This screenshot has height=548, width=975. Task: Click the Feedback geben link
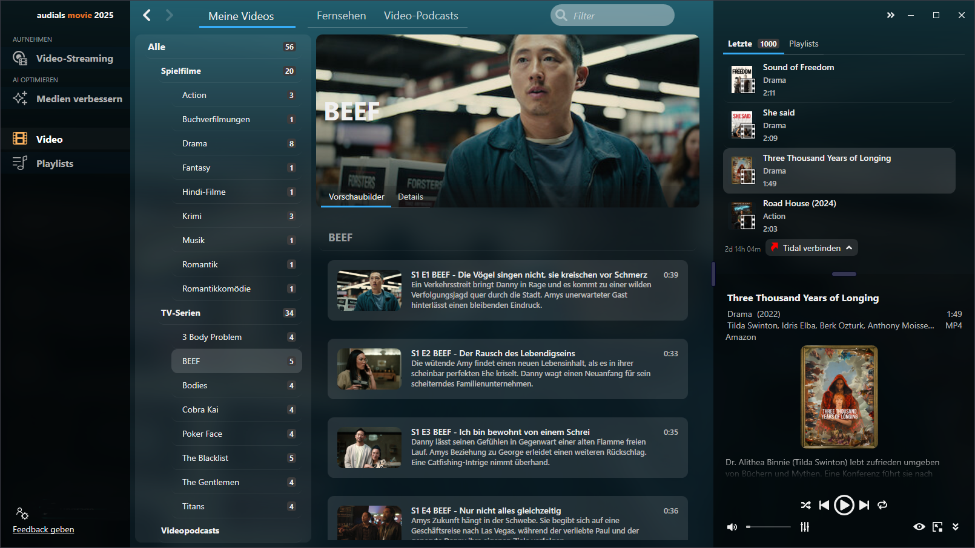tap(44, 529)
